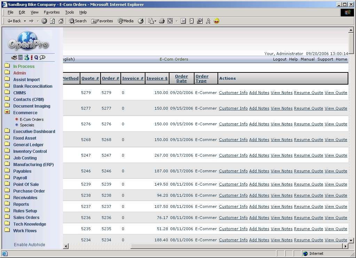
Task: Select E-Com Orders under Ecommerce
Action: click(x=32, y=119)
